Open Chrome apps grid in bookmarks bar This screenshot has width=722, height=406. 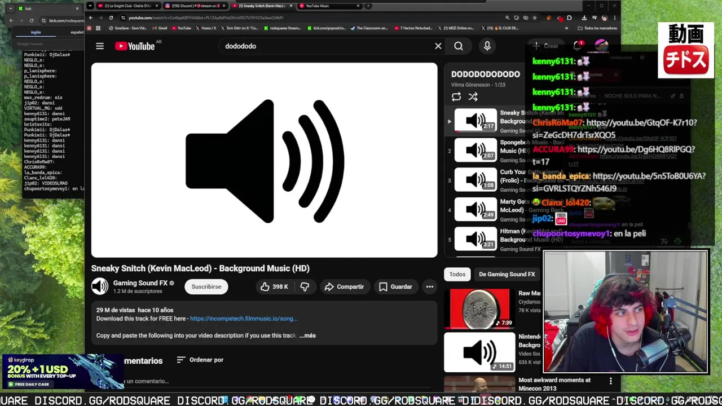click(x=98, y=28)
